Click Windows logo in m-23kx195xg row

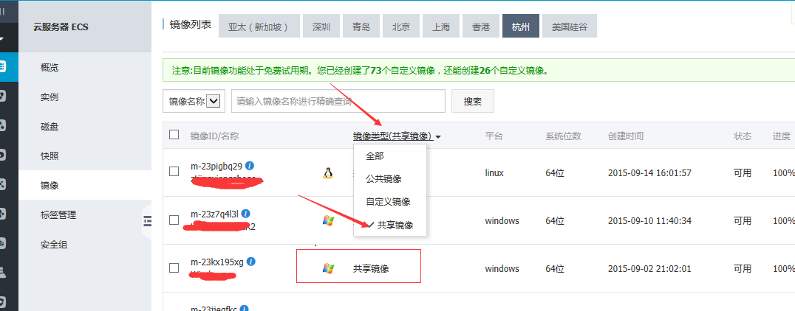(328, 269)
